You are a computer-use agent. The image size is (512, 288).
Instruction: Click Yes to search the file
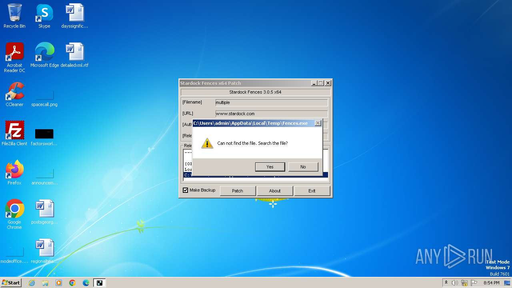(270, 167)
